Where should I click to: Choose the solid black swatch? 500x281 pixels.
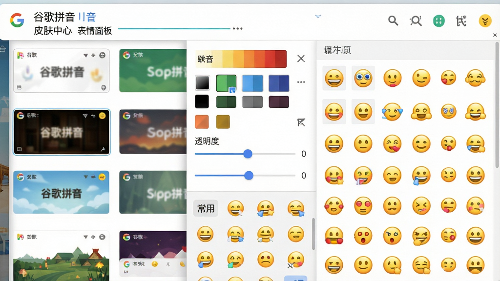[202, 102]
